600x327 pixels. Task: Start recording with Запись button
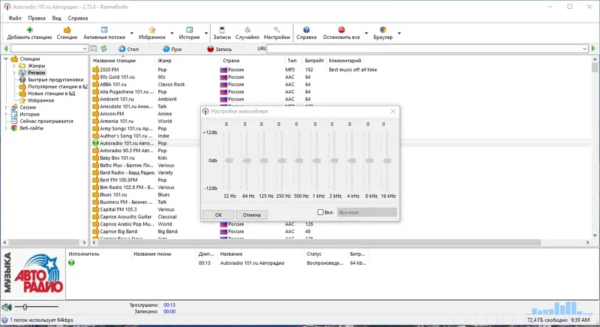(x=219, y=49)
